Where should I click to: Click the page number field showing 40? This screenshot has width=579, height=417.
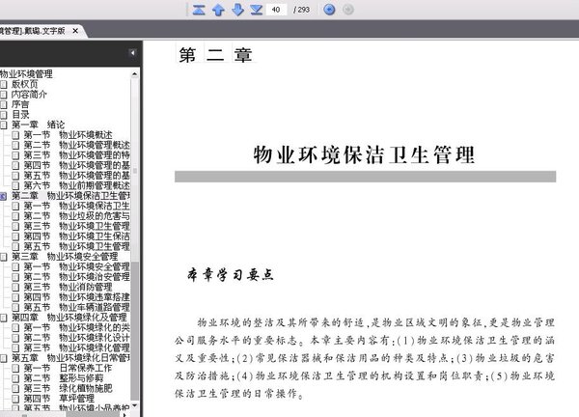tap(276, 10)
